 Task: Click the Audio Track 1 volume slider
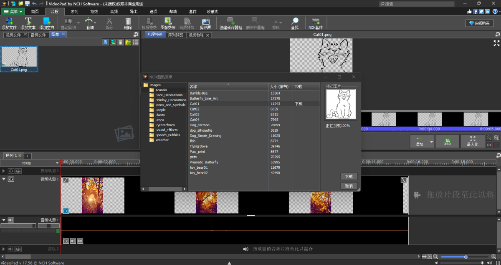(18, 225)
